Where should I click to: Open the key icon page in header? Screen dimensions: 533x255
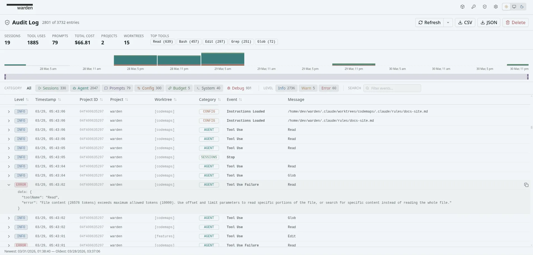474,7
